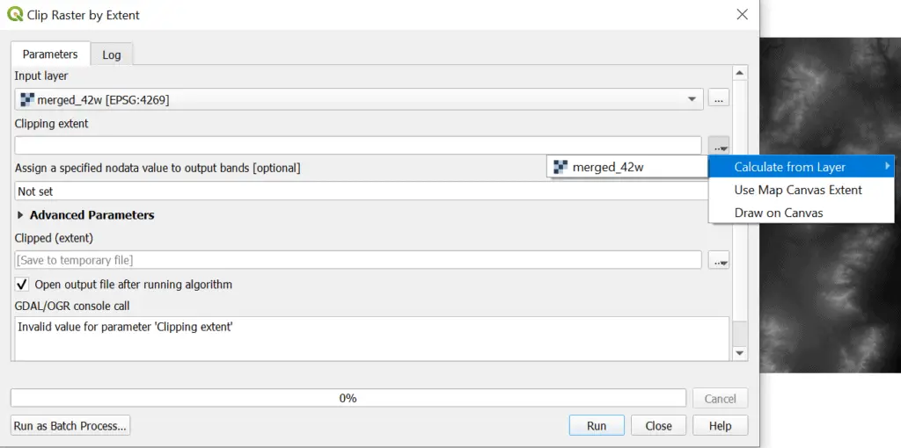Open Clipped (extent) output options button
901x448 pixels.
[718, 260]
